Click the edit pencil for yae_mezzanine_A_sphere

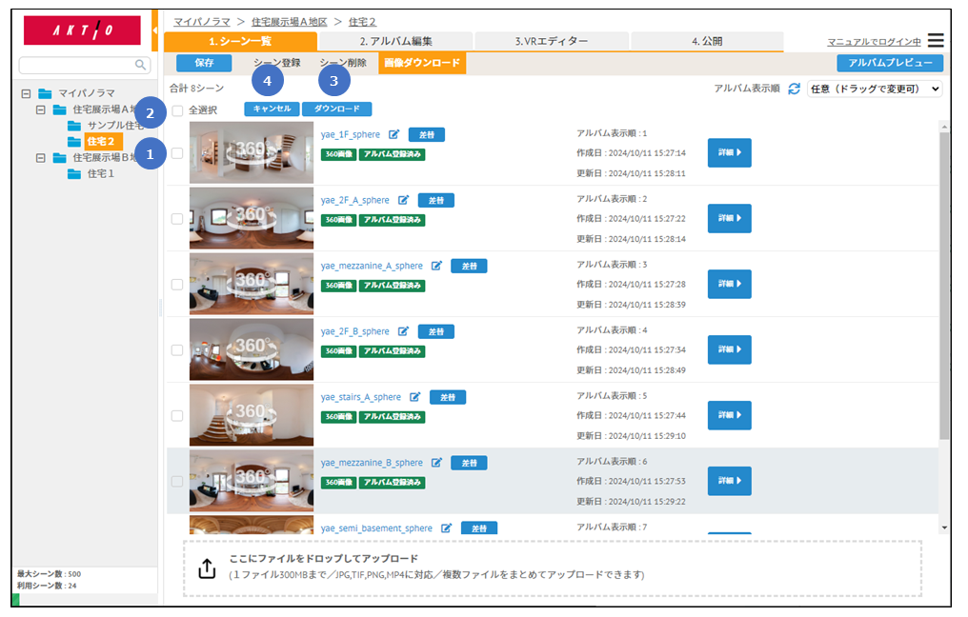436,266
